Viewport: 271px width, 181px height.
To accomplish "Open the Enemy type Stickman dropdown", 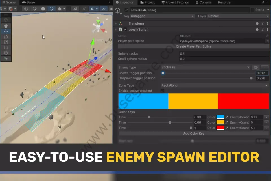I will pos(205,68).
